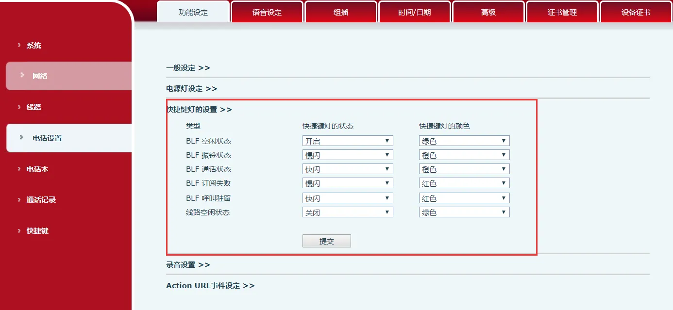Image resolution: width=673 pixels, height=310 pixels.
Task: Expand the 电源灯设定 section
Action: 191,89
